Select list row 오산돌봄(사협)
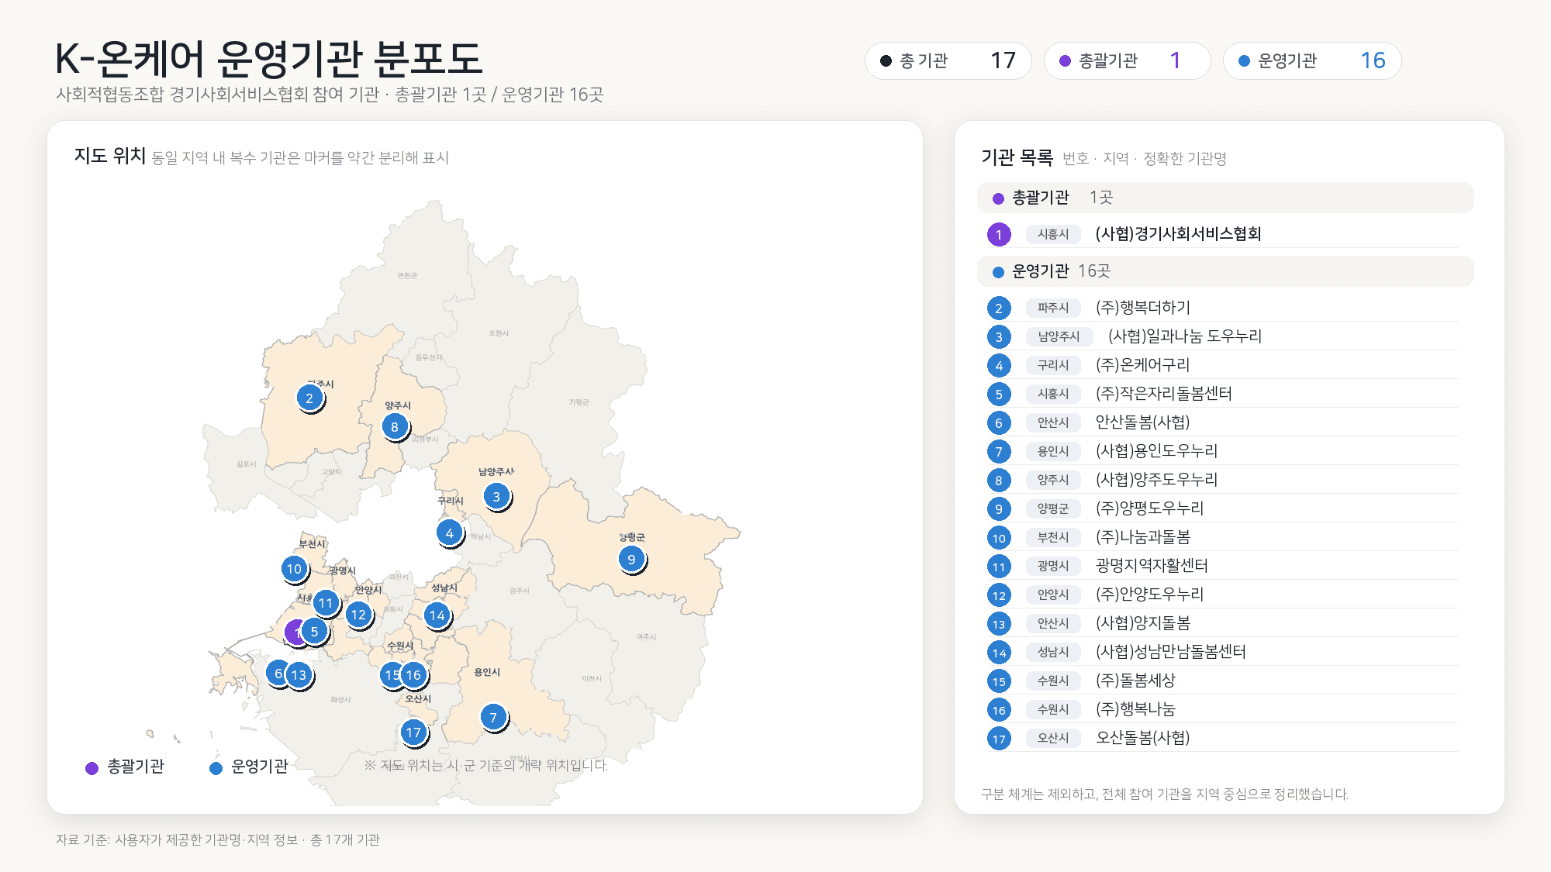This screenshot has height=872, width=1551. [1222, 738]
